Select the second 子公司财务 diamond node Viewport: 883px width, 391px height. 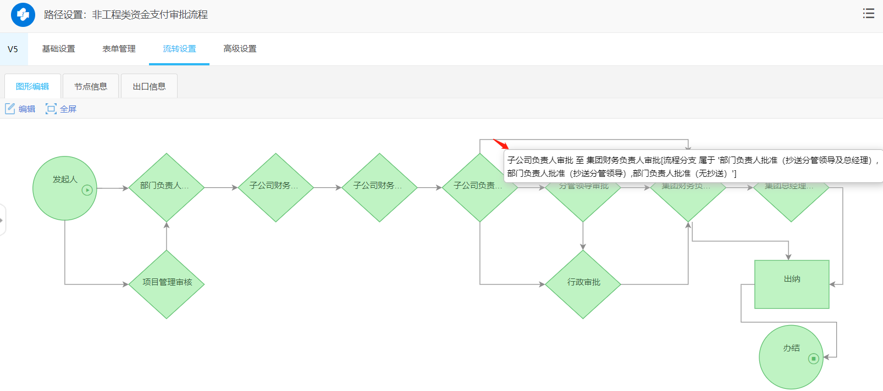pyautogui.click(x=379, y=188)
